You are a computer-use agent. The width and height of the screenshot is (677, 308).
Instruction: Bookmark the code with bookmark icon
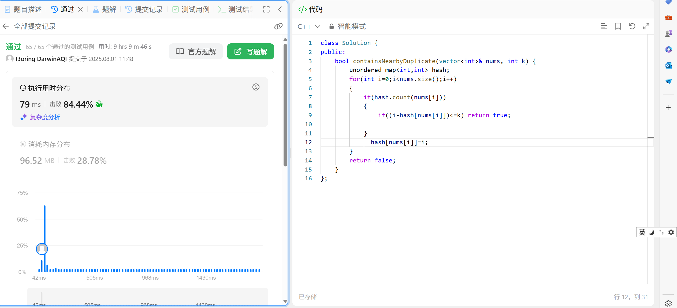click(618, 26)
